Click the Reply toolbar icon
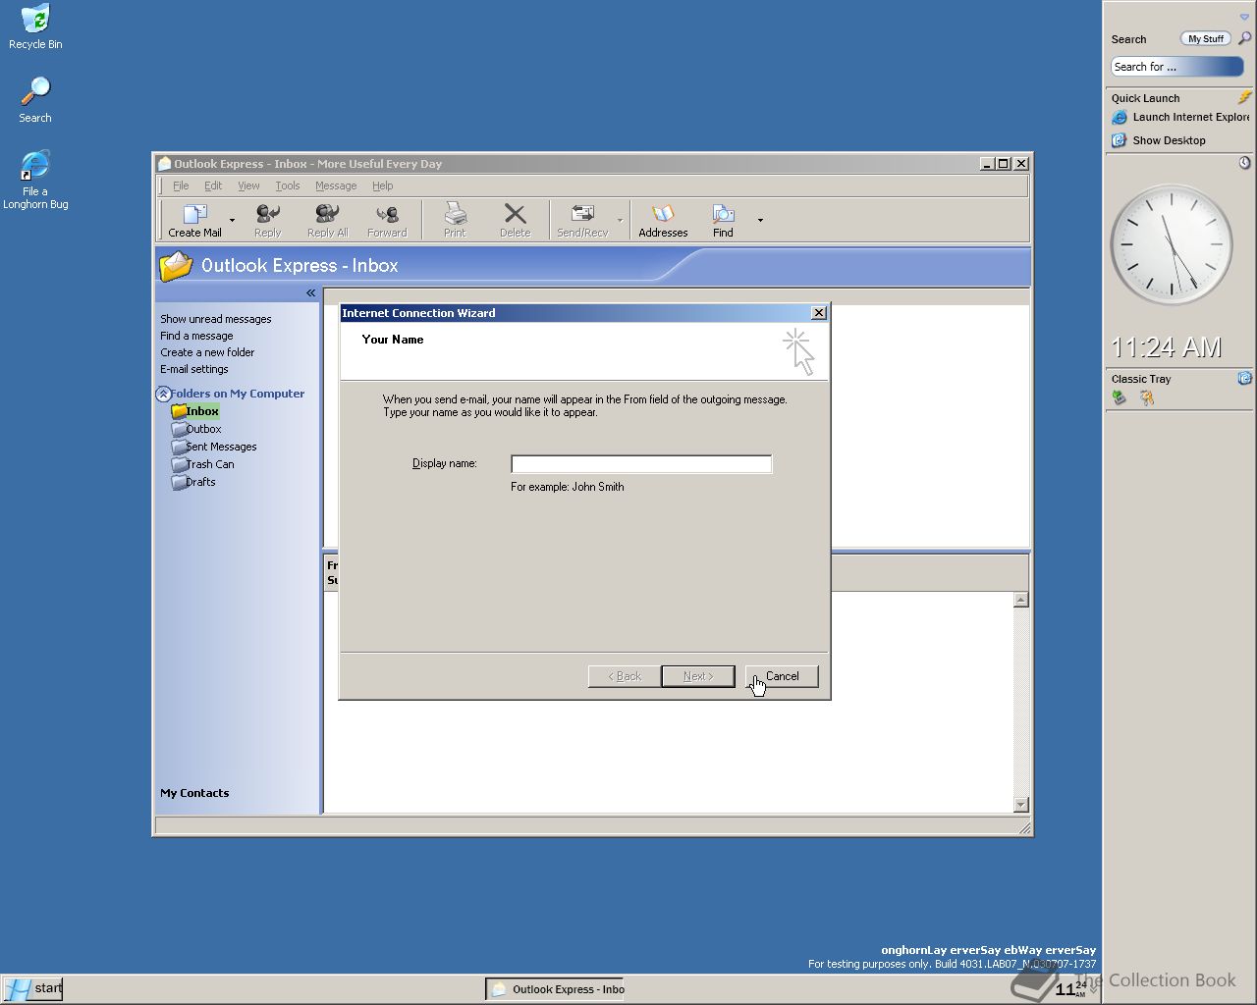1257x1005 pixels. pos(267,221)
